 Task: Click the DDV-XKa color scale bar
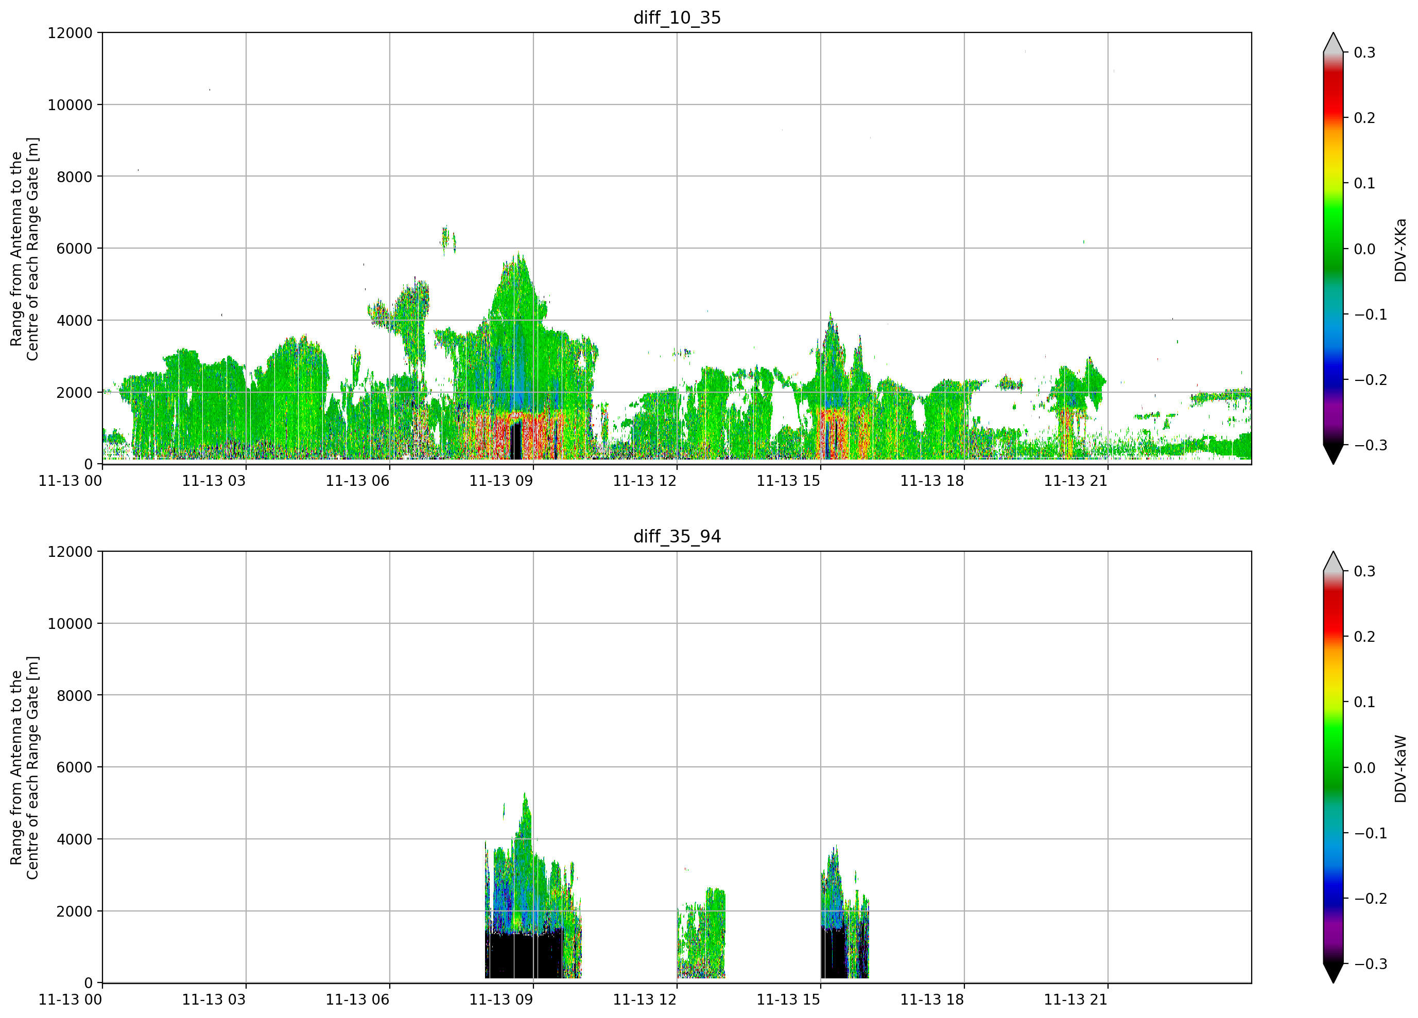[1333, 249]
